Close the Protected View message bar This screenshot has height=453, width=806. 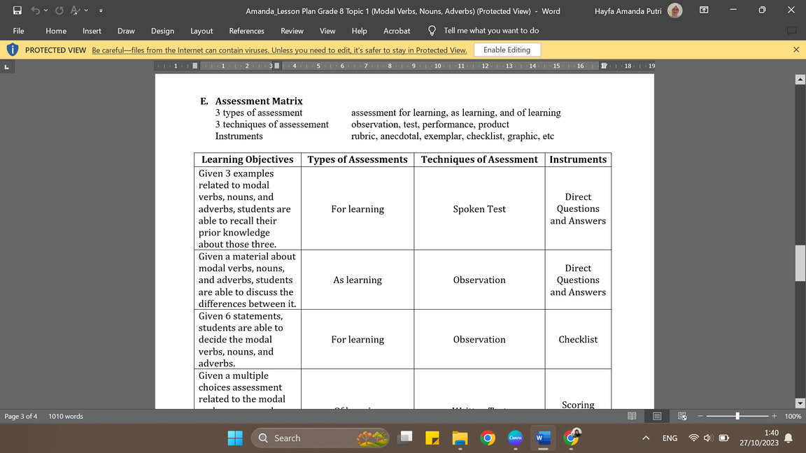pyautogui.click(x=796, y=50)
